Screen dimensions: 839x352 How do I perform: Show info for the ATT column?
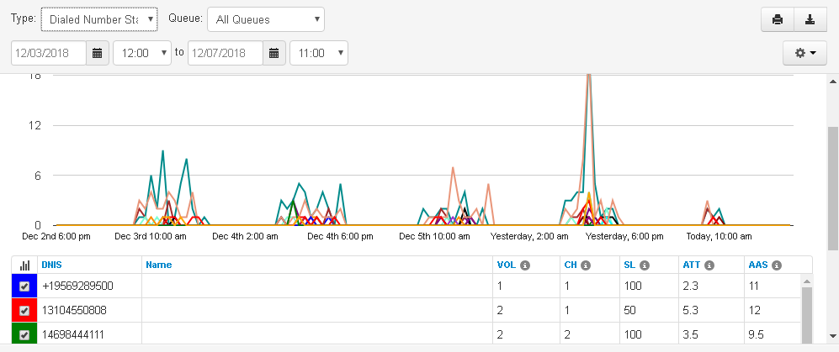709,265
